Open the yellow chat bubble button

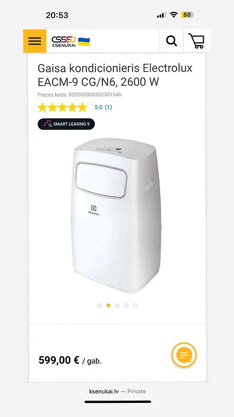[x=184, y=355]
